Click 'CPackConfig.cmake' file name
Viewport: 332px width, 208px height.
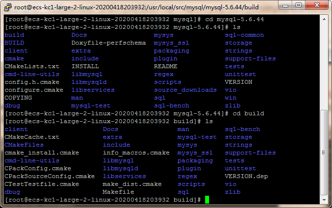[38, 169]
